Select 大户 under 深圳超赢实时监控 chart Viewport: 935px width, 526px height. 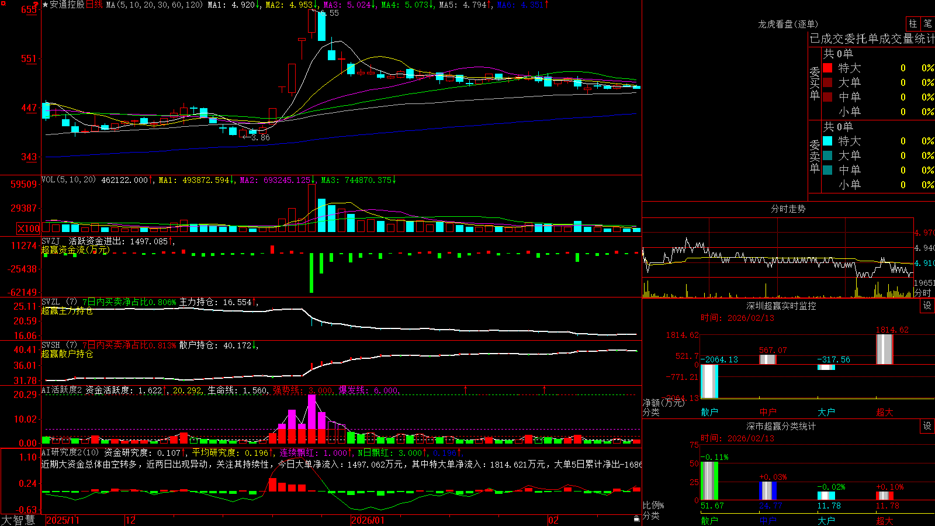826,412
